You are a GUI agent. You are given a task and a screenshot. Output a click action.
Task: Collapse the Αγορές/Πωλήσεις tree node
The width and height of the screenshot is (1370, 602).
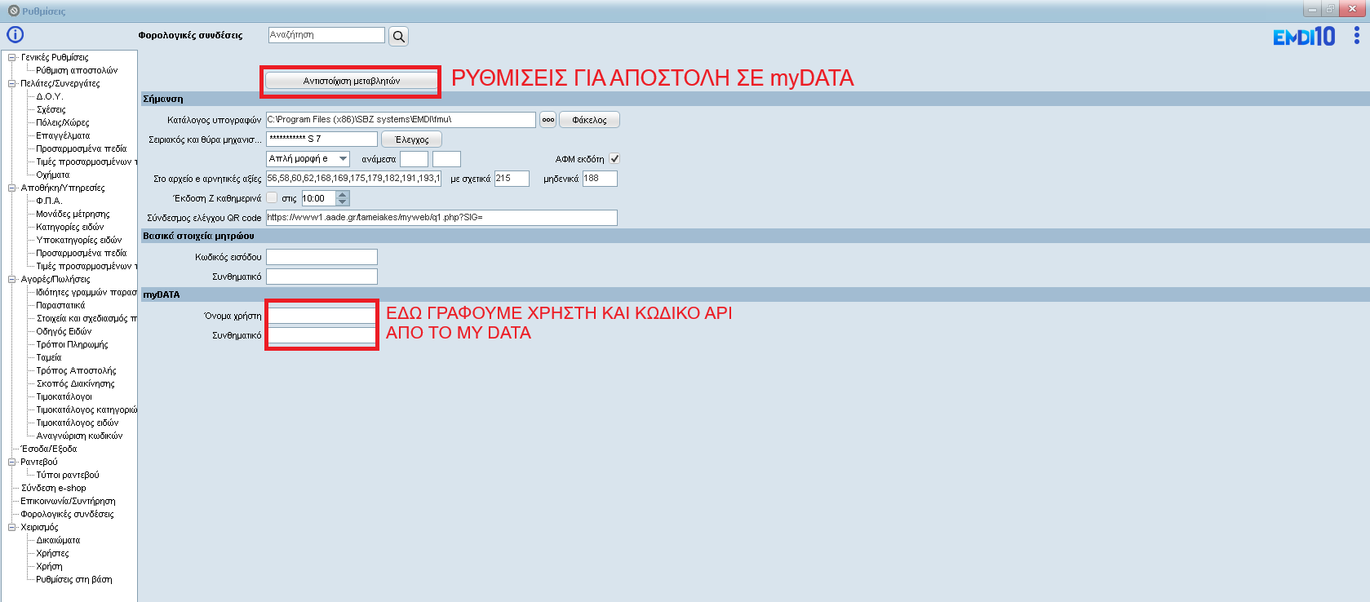pyautogui.click(x=11, y=279)
